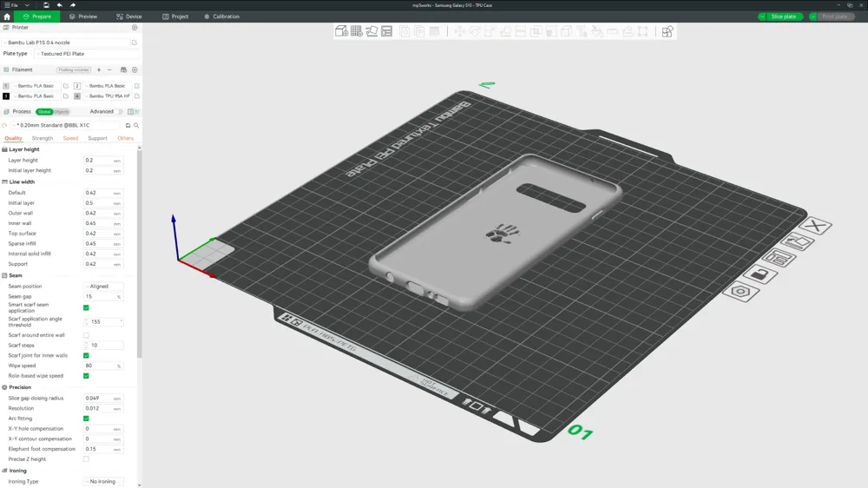Click the Save project icon
Viewport: 868px width, 488px height.
click(47, 5)
